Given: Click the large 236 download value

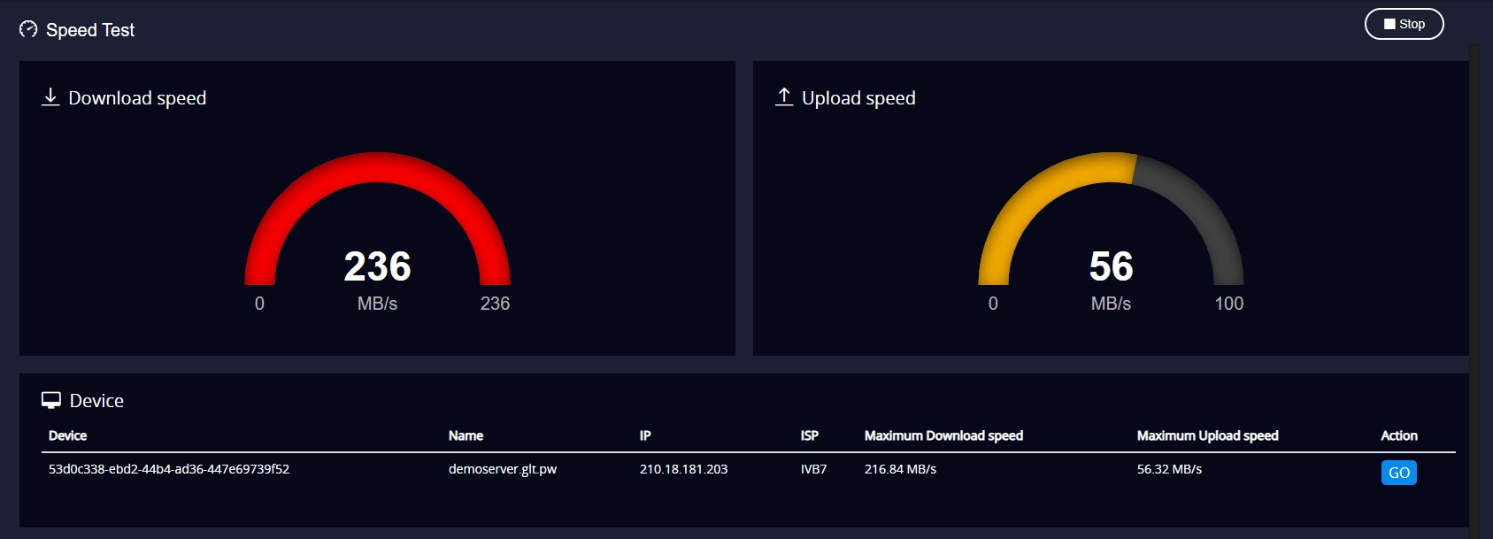Looking at the screenshot, I should [x=377, y=266].
